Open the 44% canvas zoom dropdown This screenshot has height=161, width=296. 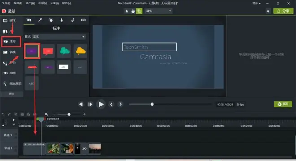158,11
